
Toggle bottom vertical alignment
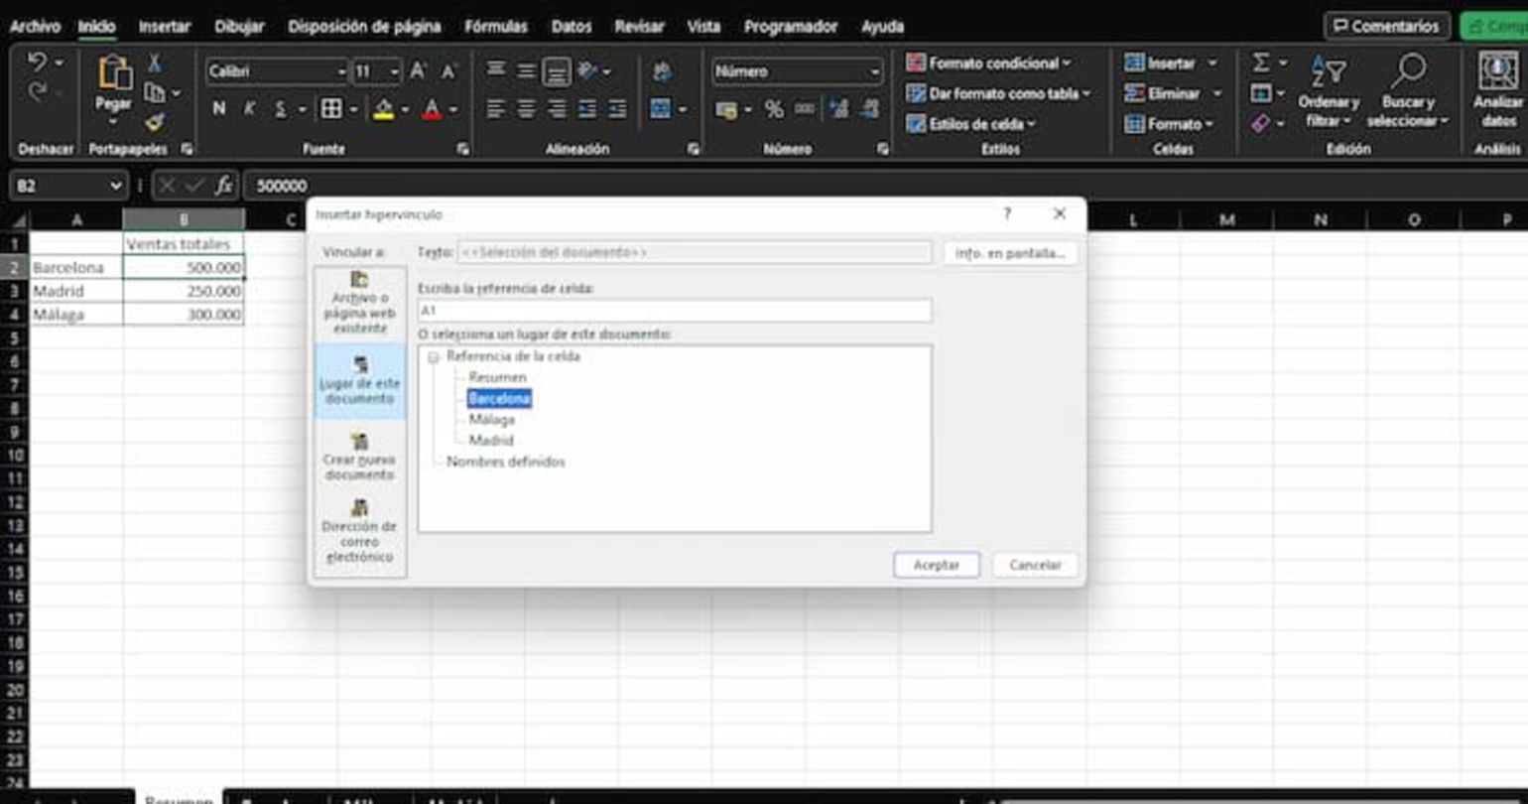point(557,71)
